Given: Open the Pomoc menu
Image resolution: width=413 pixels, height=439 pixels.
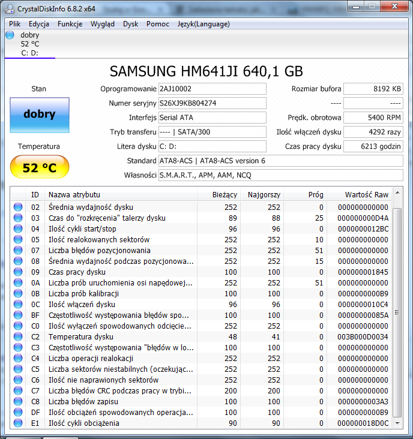Looking at the screenshot, I should pyautogui.click(x=158, y=24).
